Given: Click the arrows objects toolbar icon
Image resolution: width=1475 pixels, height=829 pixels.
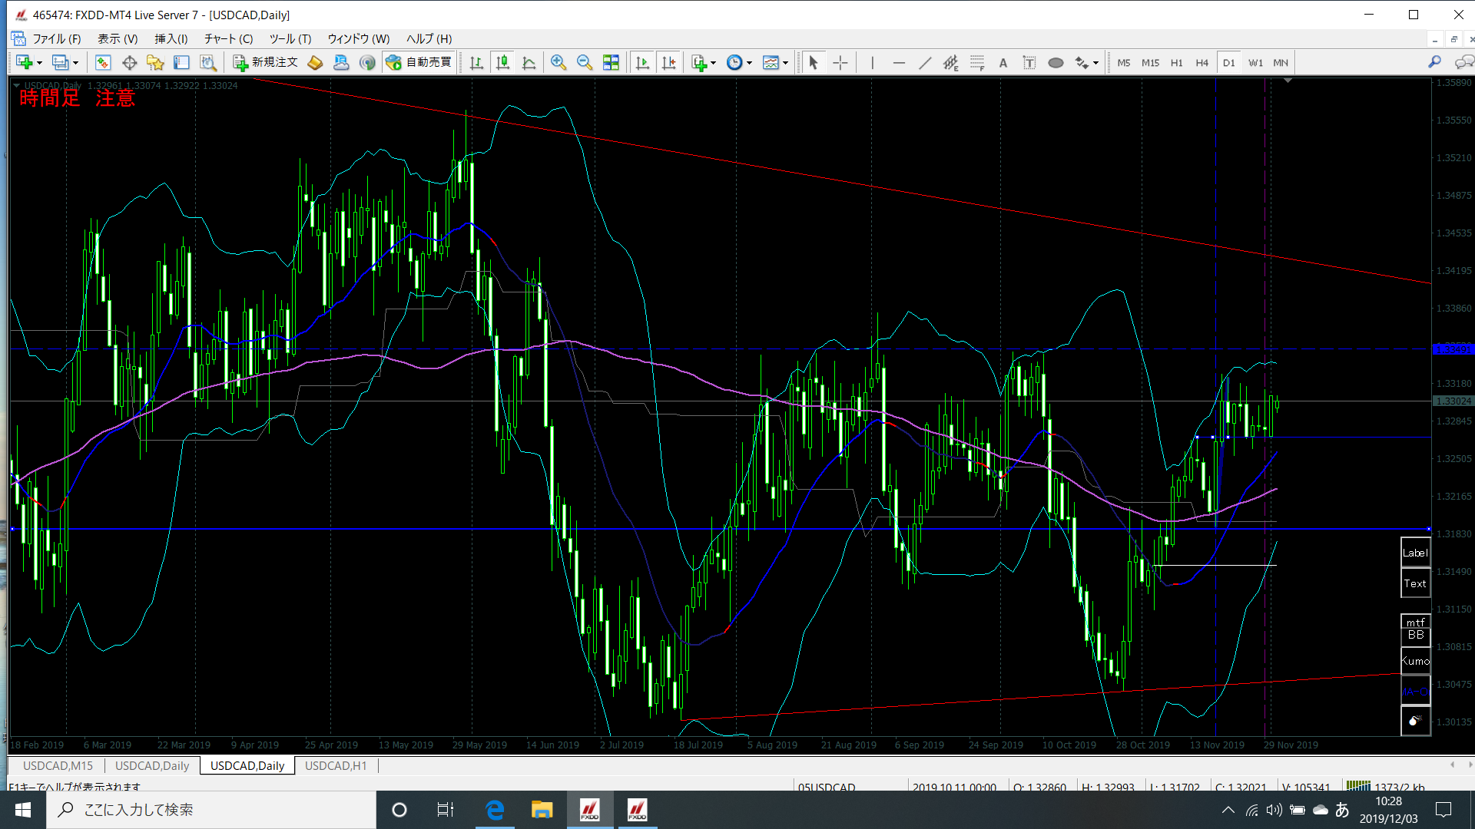Looking at the screenshot, I should pyautogui.click(x=1082, y=63).
